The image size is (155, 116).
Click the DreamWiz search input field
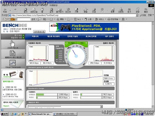(x=24, y=19)
